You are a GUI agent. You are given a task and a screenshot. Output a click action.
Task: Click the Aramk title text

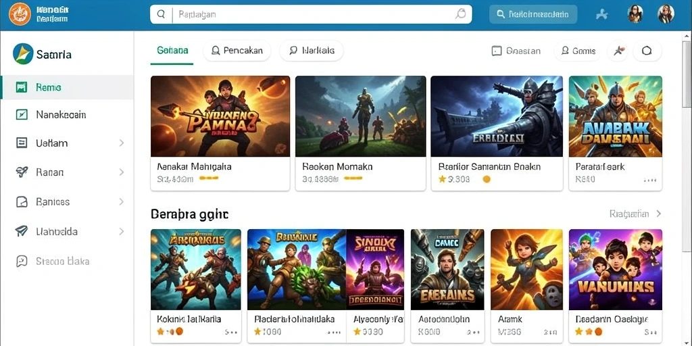click(510, 319)
